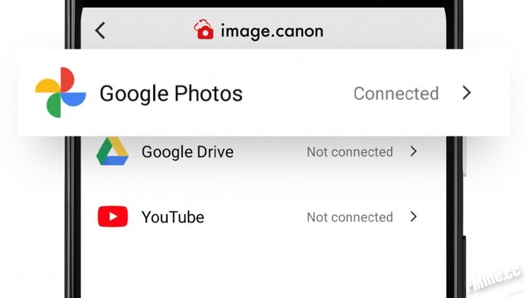Viewport: 525px width, 298px height.
Task: Tap the Google Photos pinwheel icon
Action: [61, 92]
